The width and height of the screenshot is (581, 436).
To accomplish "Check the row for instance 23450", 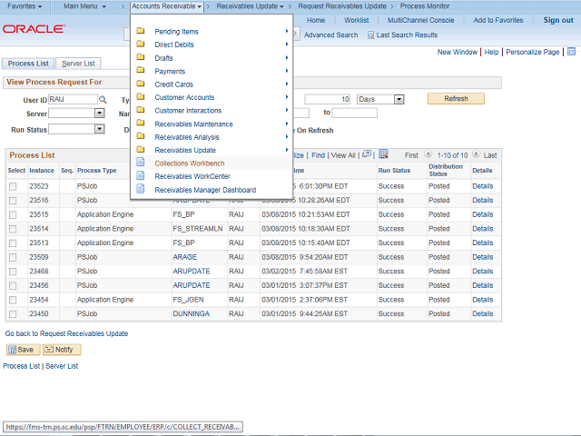I will pyautogui.click(x=13, y=313).
